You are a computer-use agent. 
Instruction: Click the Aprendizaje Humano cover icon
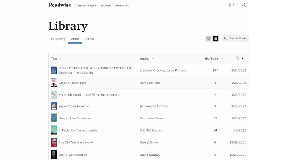pyautogui.click(x=54, y=106)
